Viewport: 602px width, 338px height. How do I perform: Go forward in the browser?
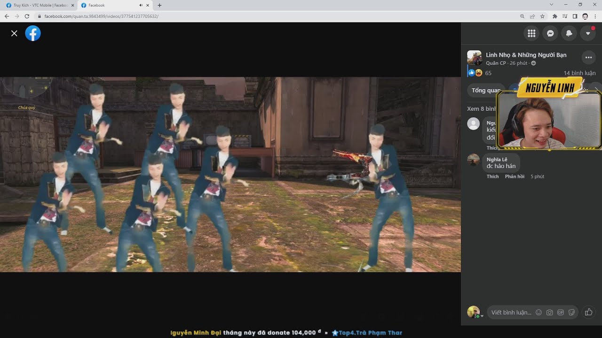[x=17, y=16]
